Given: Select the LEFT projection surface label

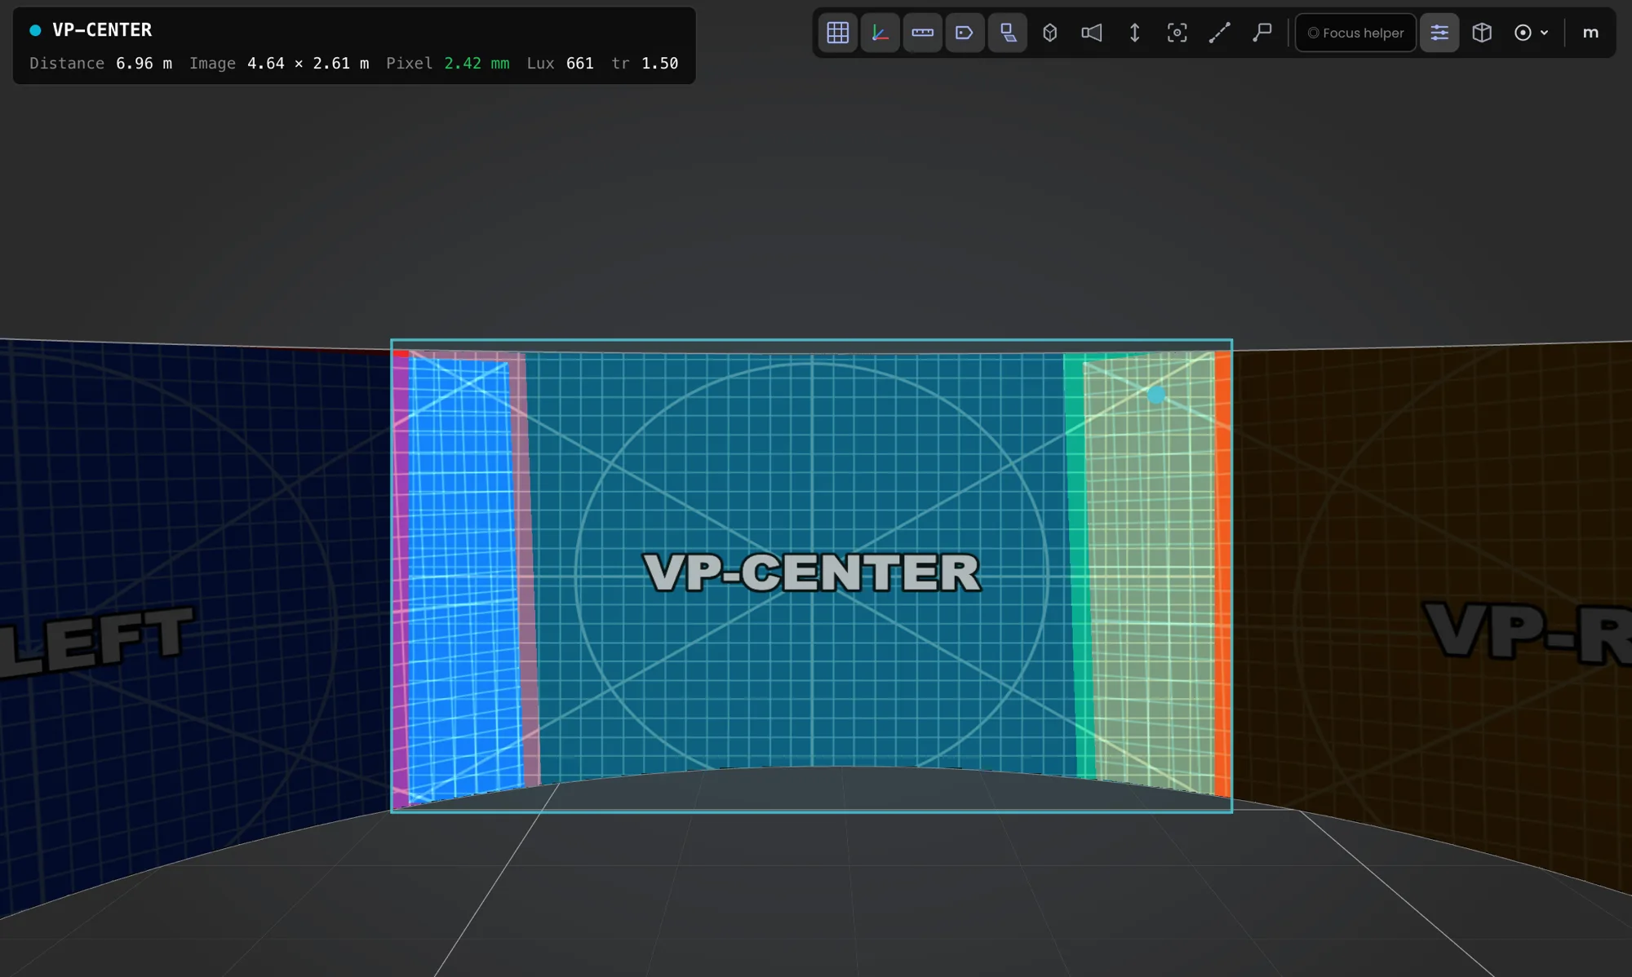Looking at the screenshot, I should pos(96,641).
